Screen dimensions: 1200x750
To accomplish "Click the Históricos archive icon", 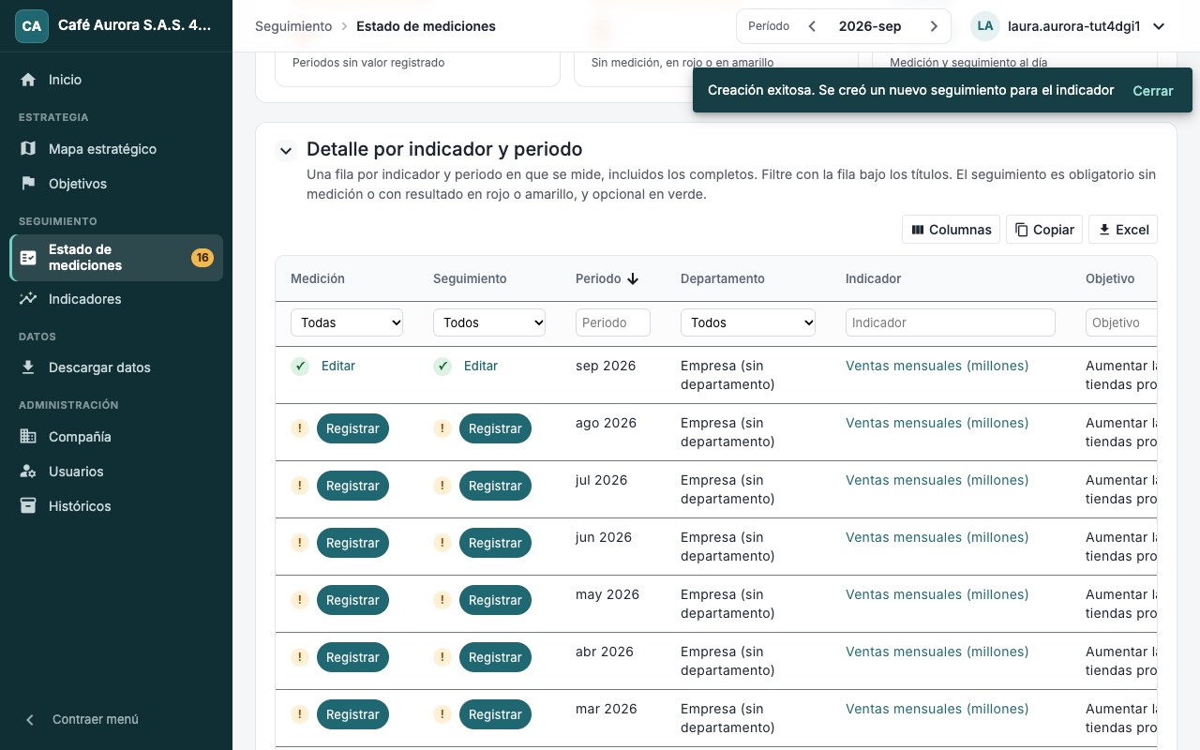I will [x=28, y=506].
